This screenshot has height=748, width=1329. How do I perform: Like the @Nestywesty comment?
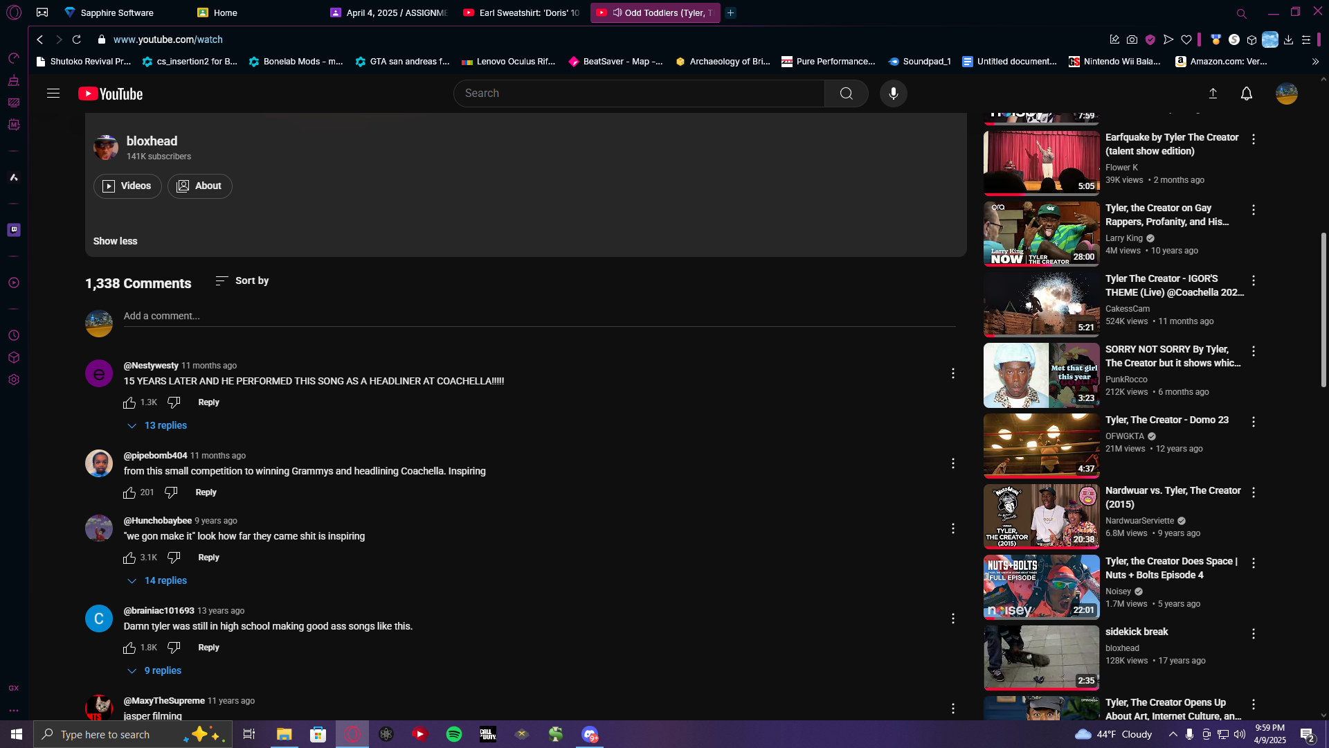pos(129,402)
